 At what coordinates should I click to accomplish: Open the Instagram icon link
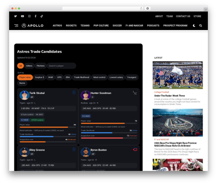(x=30, y=16)
